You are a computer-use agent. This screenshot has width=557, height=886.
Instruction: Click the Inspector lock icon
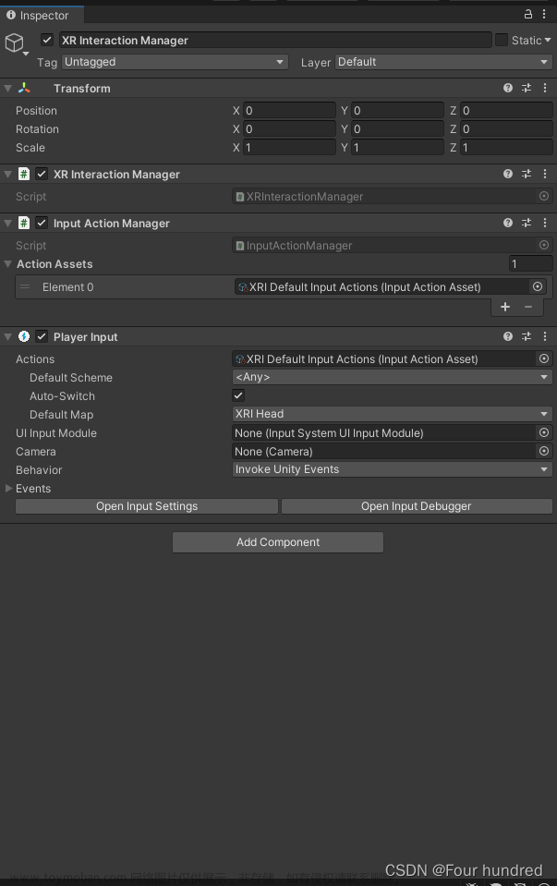527,14
